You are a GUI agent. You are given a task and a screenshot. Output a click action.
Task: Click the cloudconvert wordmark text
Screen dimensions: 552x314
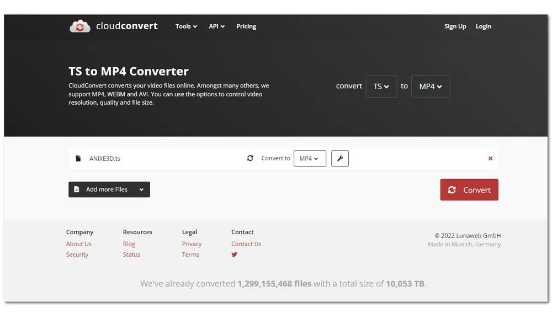(x=127, y=26)
